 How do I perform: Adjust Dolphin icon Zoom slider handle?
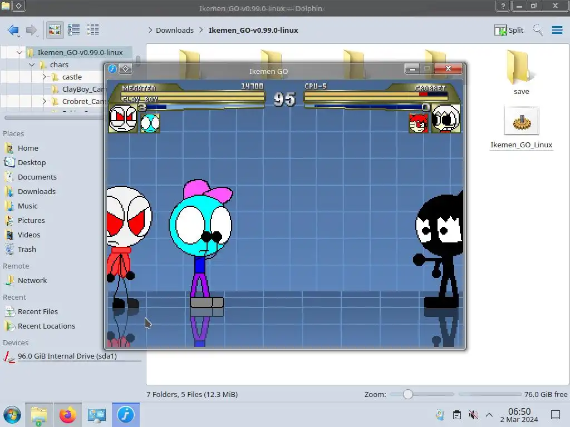[408, 394]
